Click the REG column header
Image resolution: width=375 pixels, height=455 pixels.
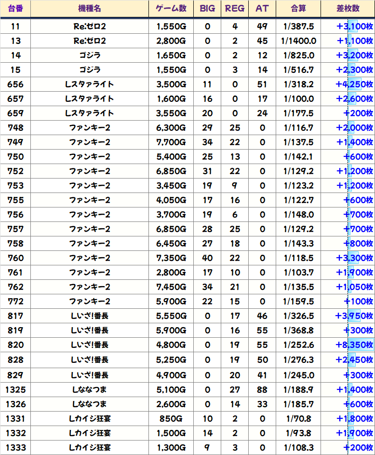[x=235, y=8]
